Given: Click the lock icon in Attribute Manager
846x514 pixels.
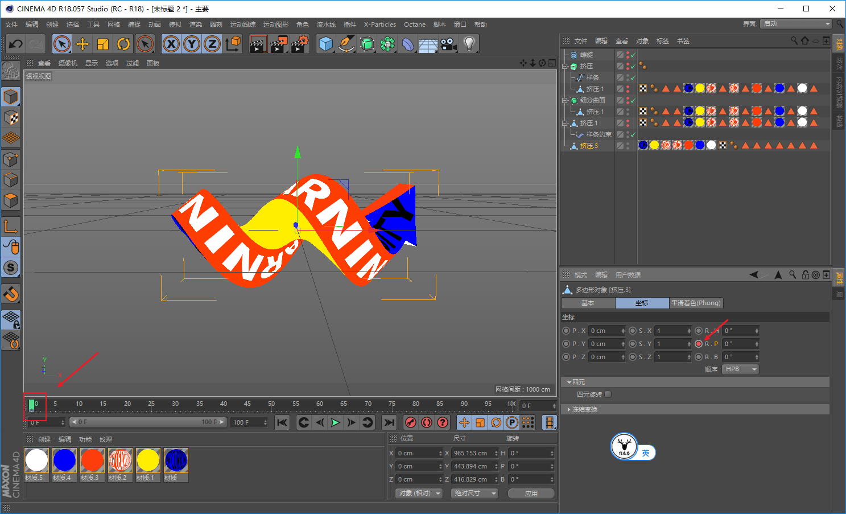Looking at the screenshot, I should coord(805,274).
